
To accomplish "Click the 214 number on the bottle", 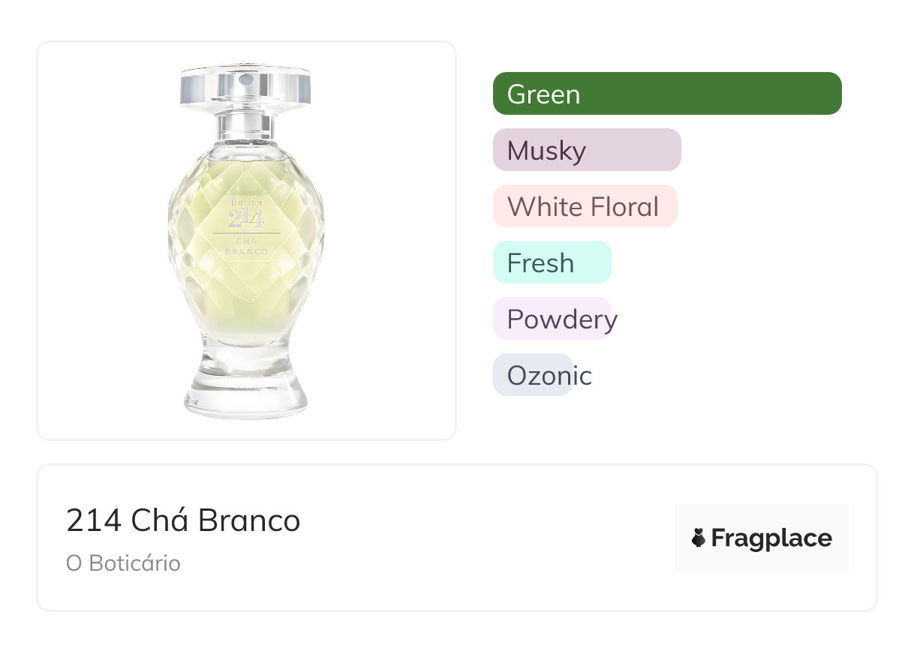I will tap(246, 218).
